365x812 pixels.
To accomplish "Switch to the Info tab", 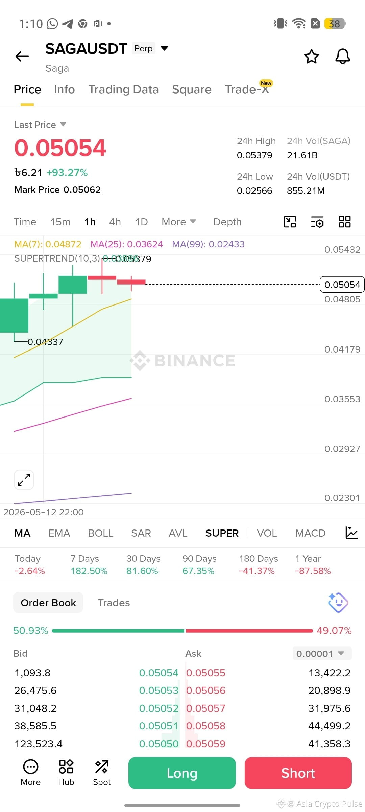I will pyautogui.click(x=65, y=89).
